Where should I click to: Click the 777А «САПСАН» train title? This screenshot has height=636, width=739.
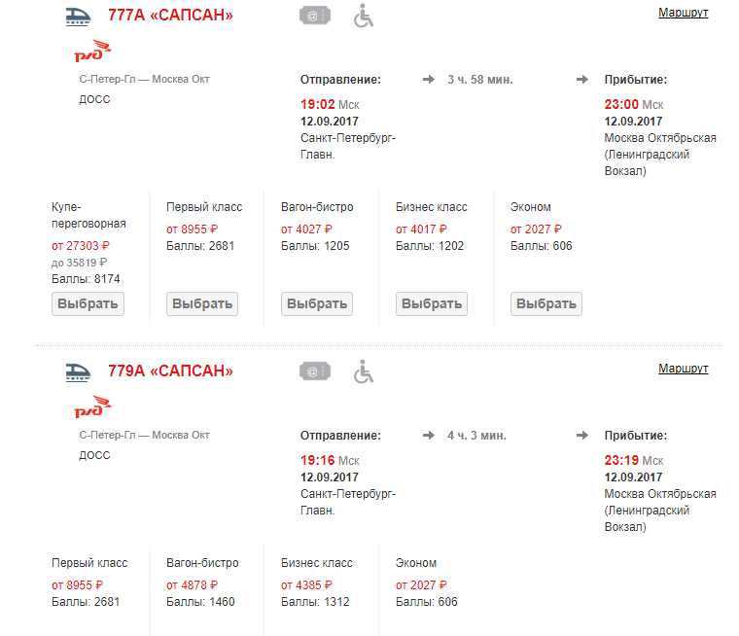point(170,16)
